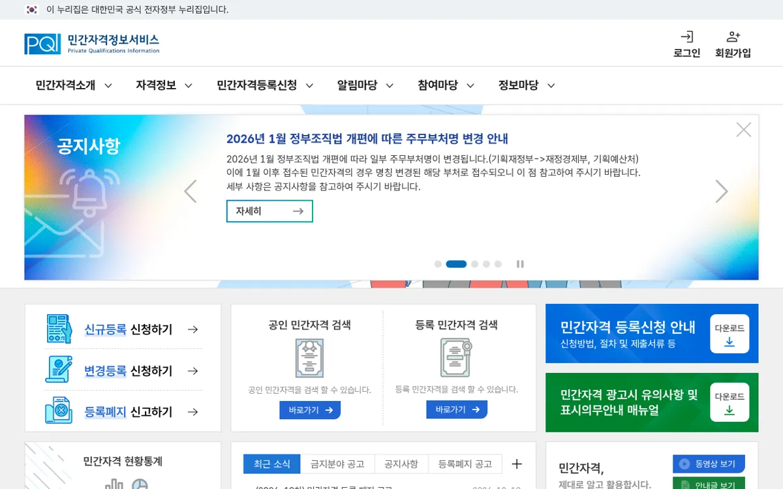Image resolution: width=783 pixels, height=489 pixels.
Task: Click the 등록폐지 신고하기 folder icon
Action: 59,410
